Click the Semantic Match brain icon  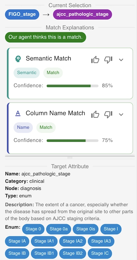(18, 59)
